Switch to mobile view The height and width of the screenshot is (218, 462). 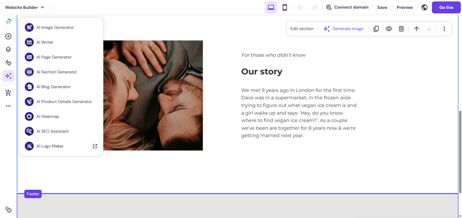(x=285, y=7)
